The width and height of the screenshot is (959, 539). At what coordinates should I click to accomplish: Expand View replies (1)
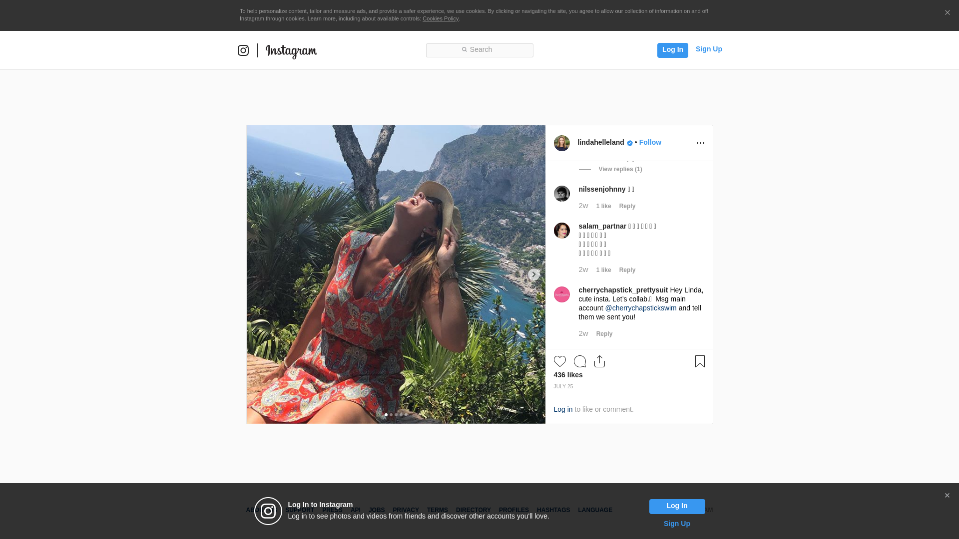620,169
